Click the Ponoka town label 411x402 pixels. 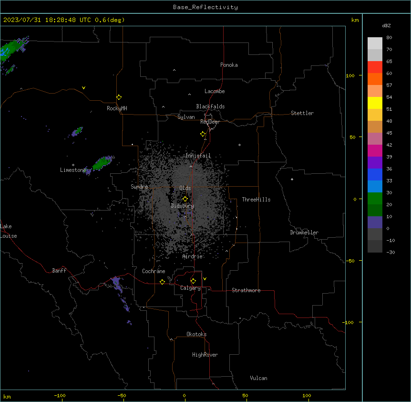229,65
